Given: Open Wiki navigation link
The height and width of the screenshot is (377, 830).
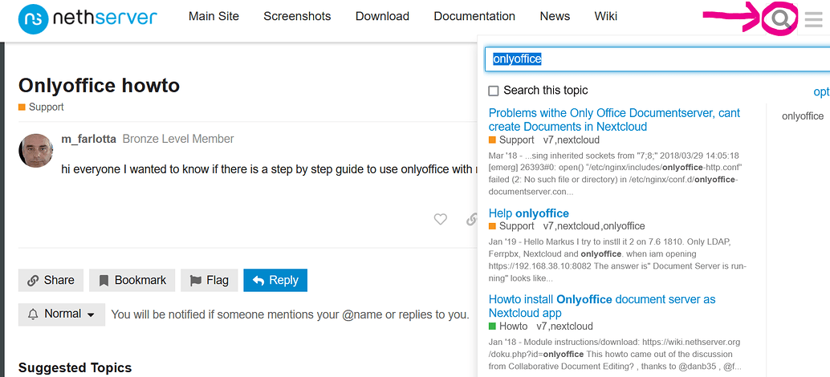Looking at the screenshot, I should [x=605, y=16].
